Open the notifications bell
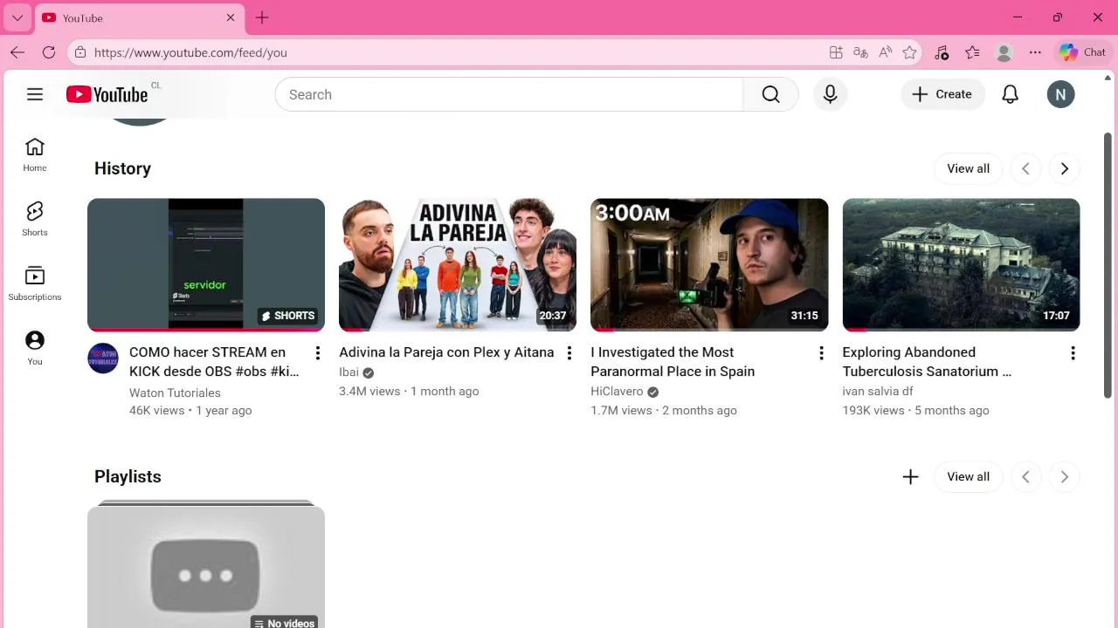Viewport: 1118px width, 628px height. click(x=1011, y=94)
